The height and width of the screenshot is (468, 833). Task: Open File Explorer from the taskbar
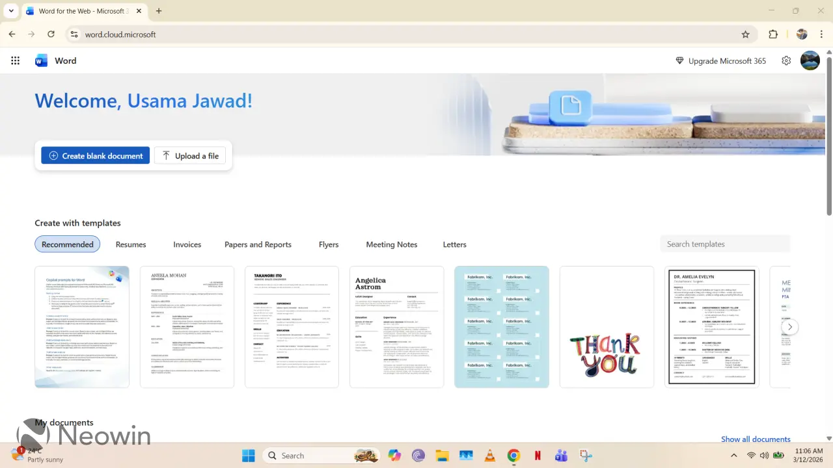[442, 456]
